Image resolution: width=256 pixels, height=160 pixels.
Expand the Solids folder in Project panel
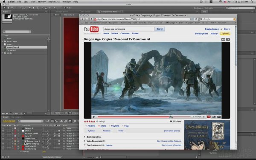coord(3,53)
